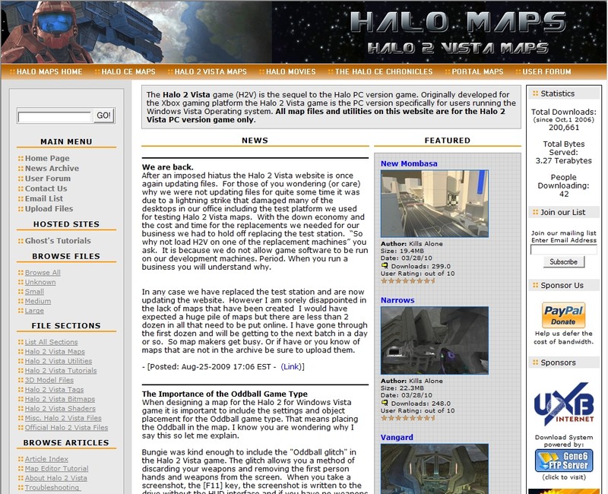Click the PayPal Donate icon
The image size is (608, 494).
click(x=563, y=315)
